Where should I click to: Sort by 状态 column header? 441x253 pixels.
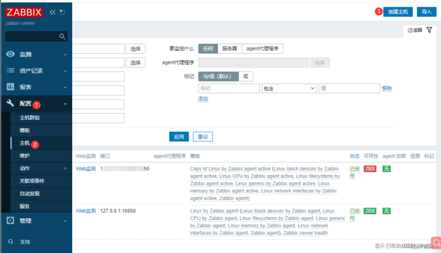[x=354, y=156]
